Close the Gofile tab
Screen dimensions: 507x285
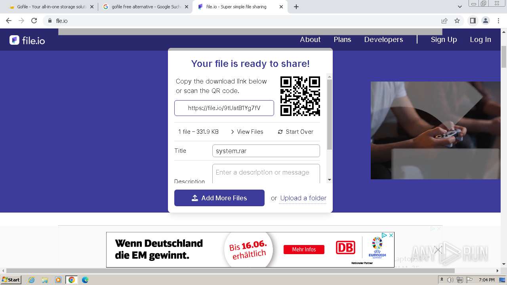[x=92, y=7]
